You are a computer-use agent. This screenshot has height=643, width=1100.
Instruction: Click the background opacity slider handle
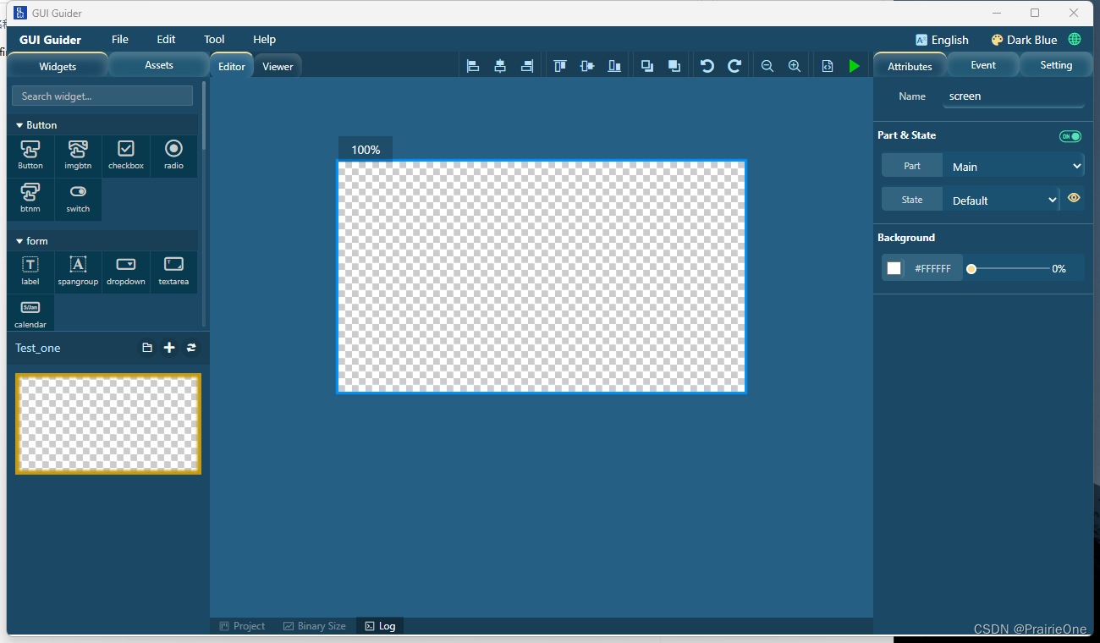coord(971,269)
